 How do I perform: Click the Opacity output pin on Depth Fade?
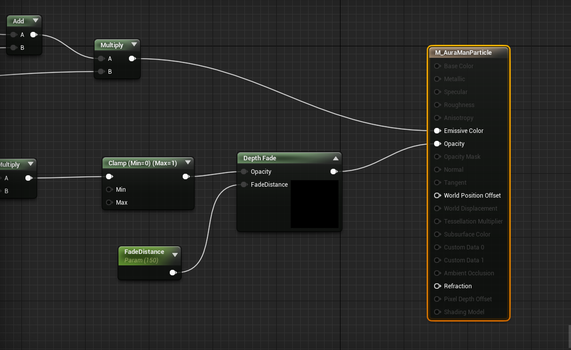[x=334, y=171]
